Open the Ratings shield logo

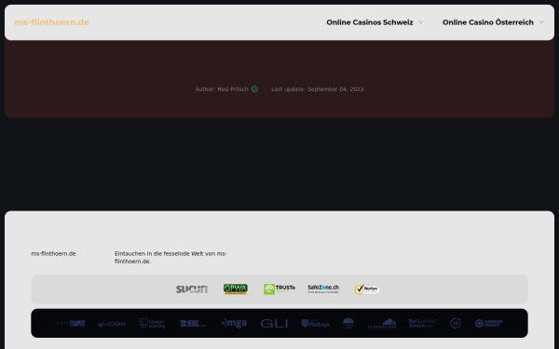(x=316, y=323)
